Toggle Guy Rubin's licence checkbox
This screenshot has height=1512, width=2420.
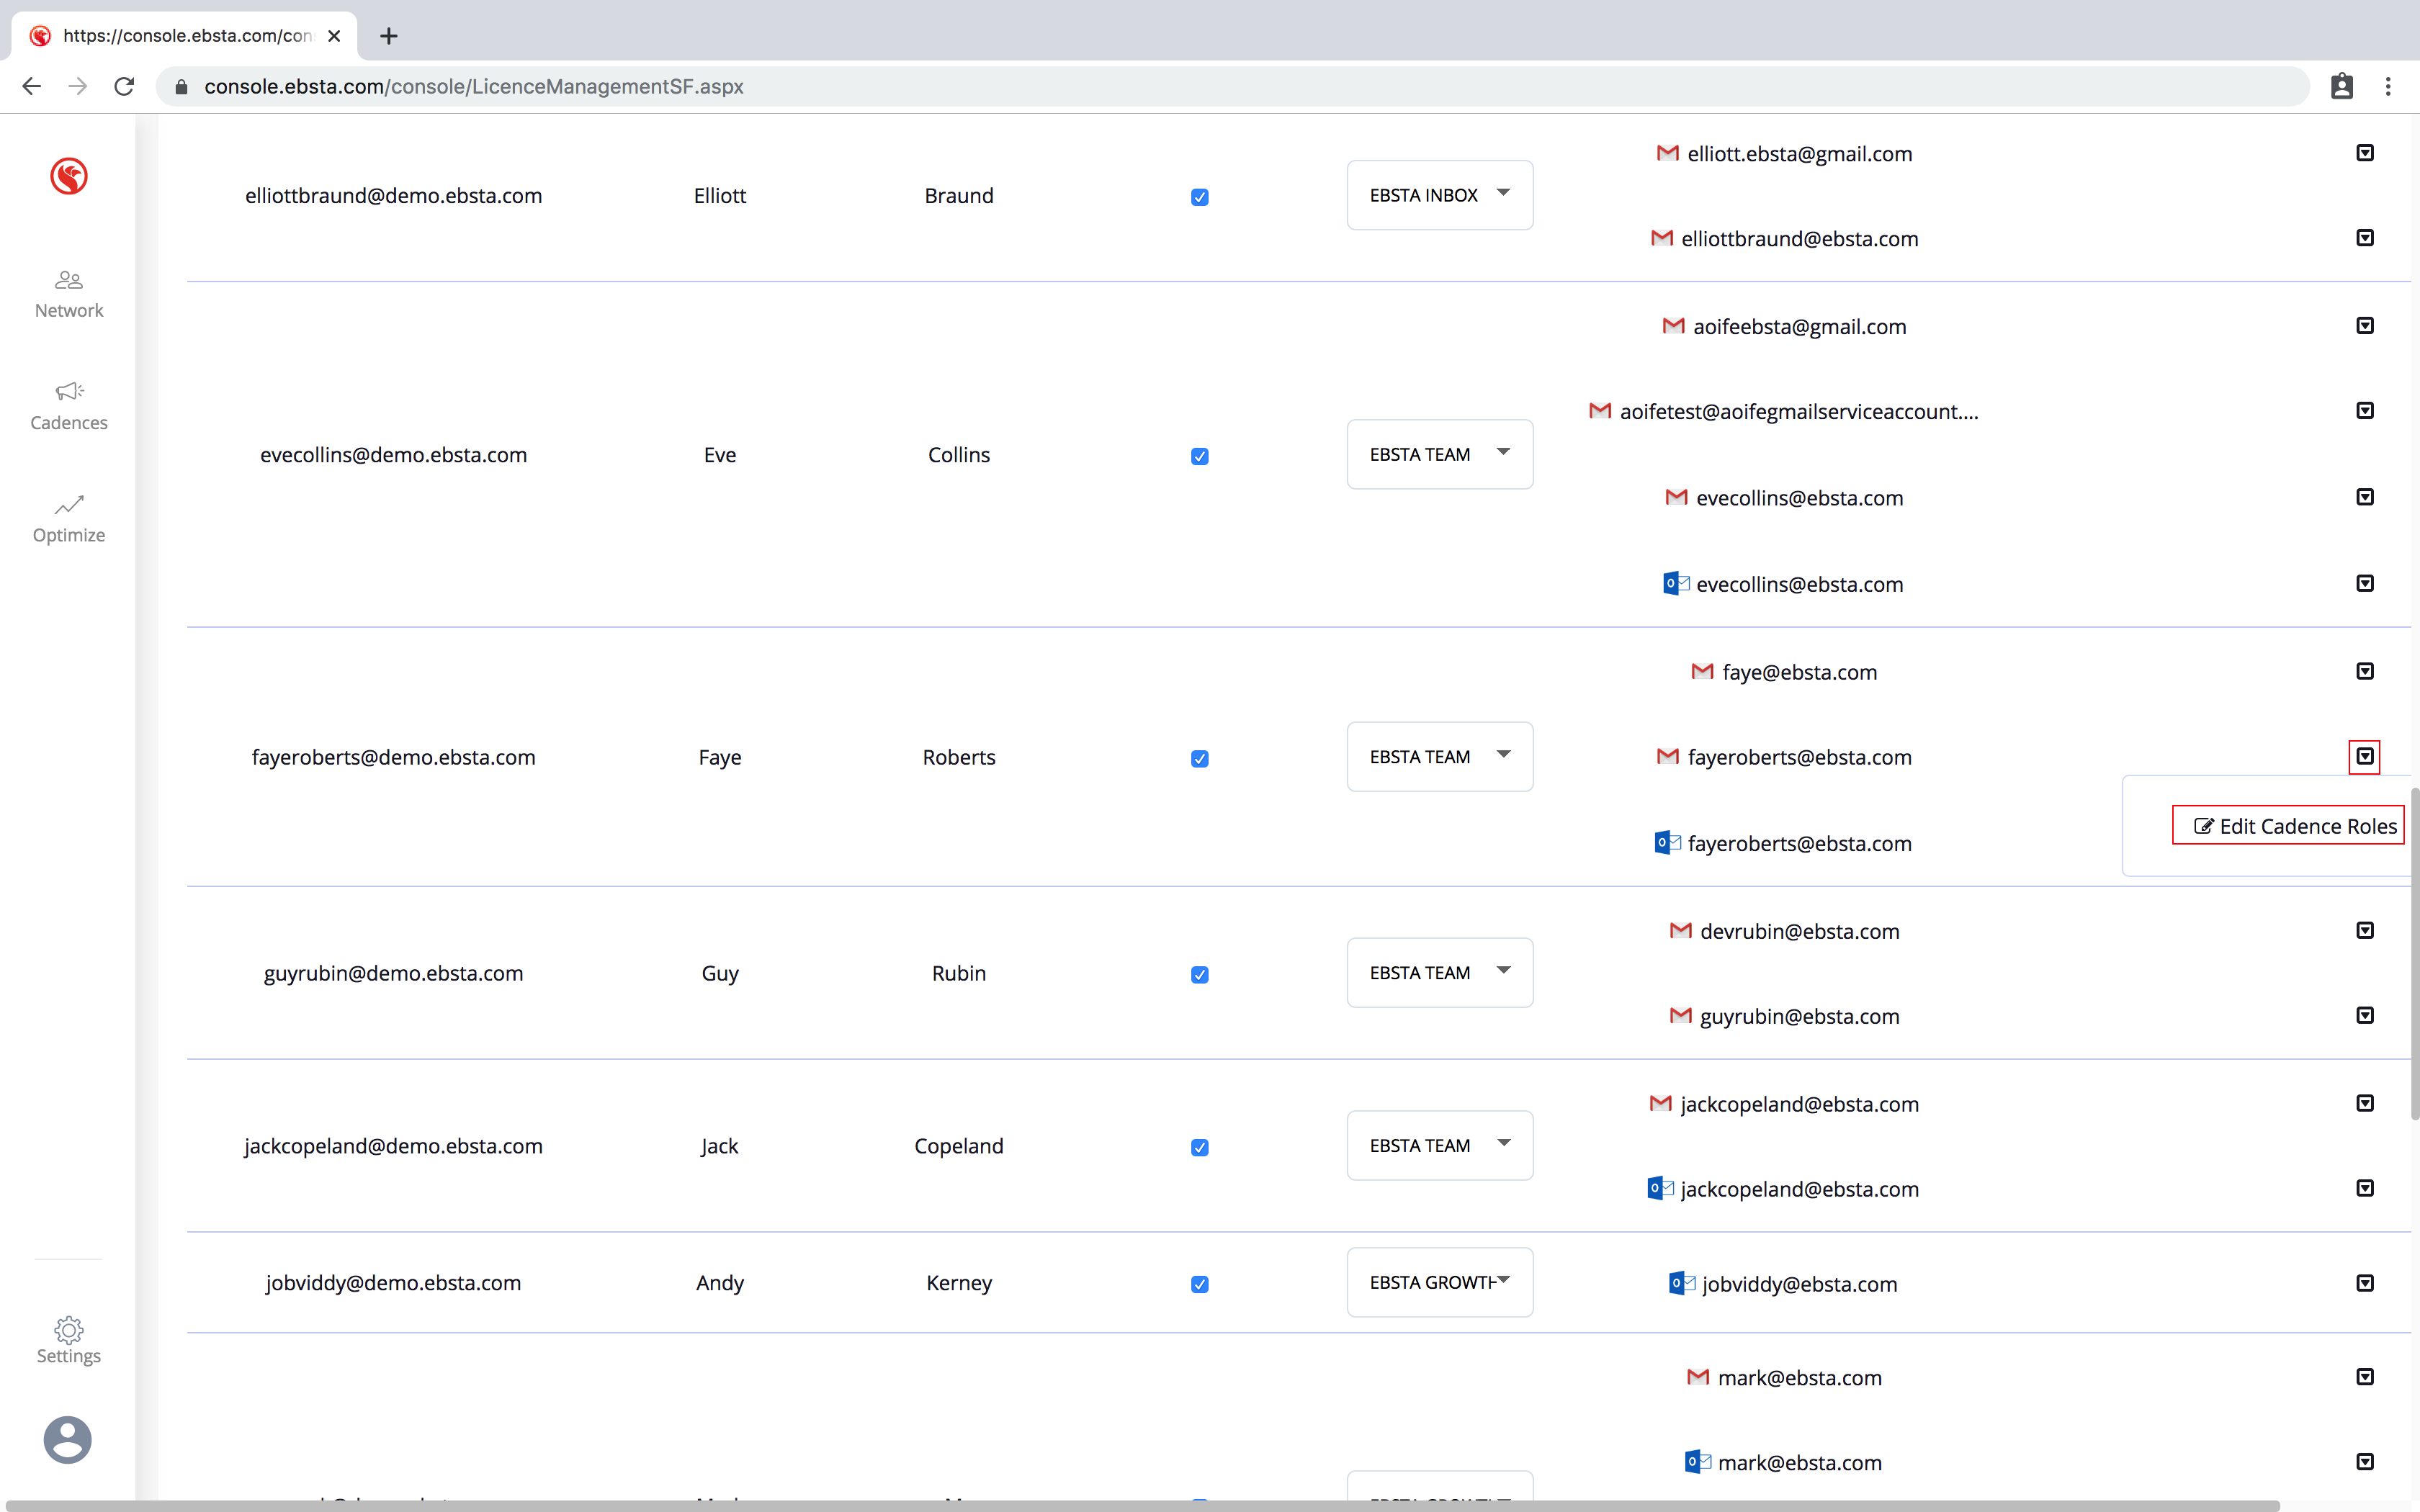[x=1200, y=975]
